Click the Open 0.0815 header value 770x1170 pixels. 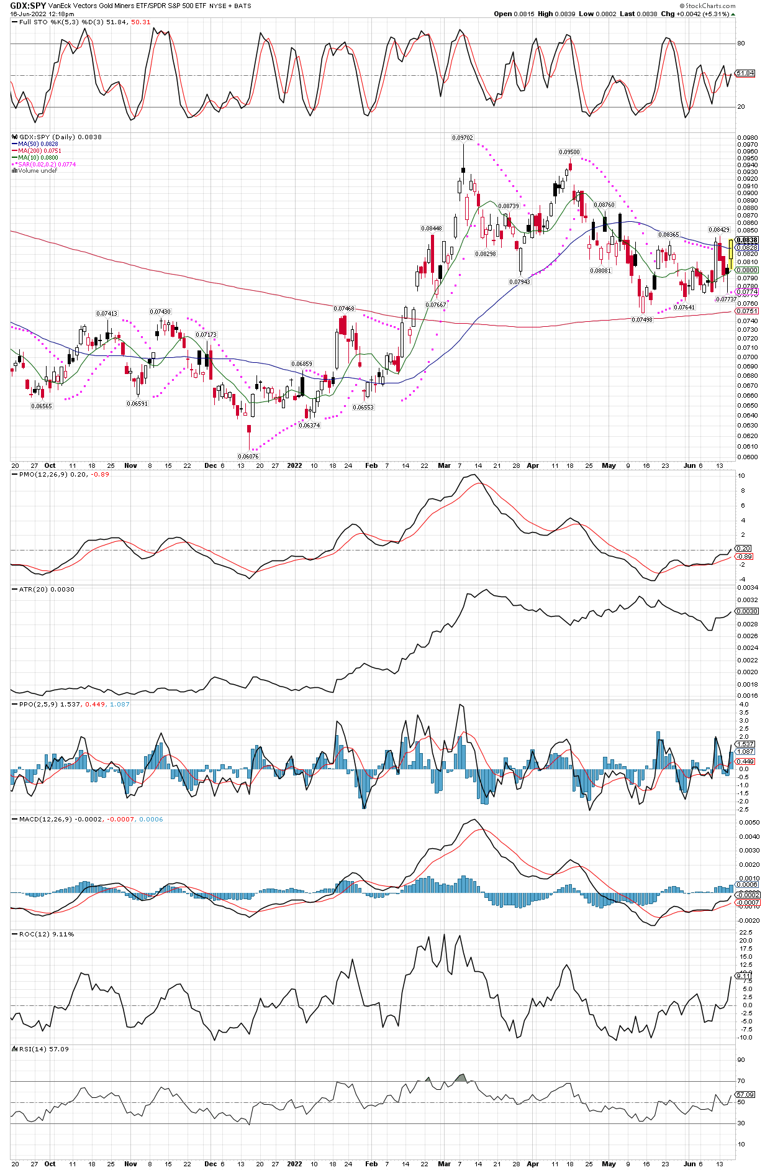point(514,14)
